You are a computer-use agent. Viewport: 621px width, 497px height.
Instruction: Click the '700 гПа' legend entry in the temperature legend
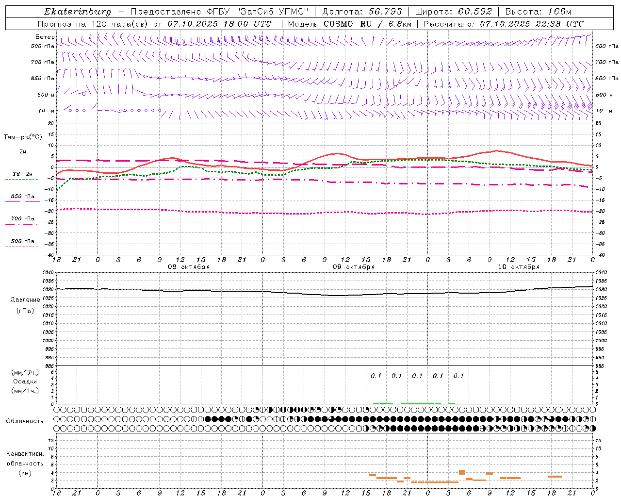tap(23, 219)
